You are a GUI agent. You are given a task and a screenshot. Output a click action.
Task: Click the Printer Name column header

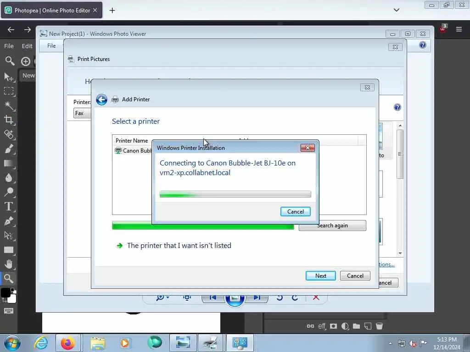132,140
